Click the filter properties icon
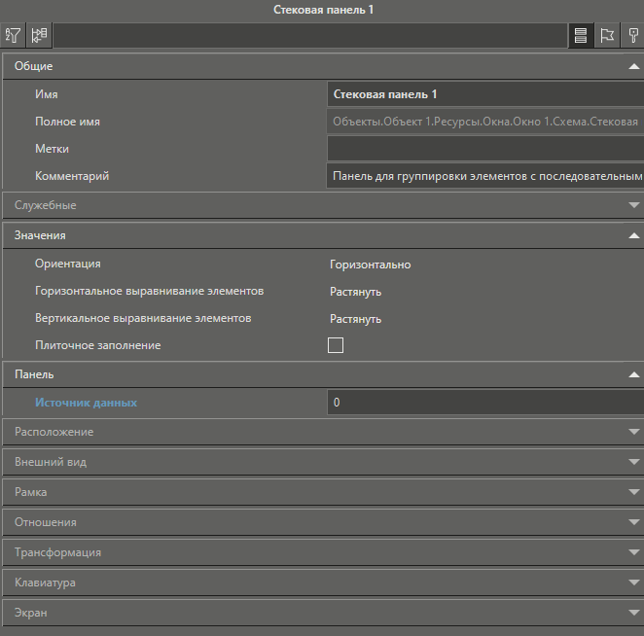Screen dimensions: 644x636 14,36
